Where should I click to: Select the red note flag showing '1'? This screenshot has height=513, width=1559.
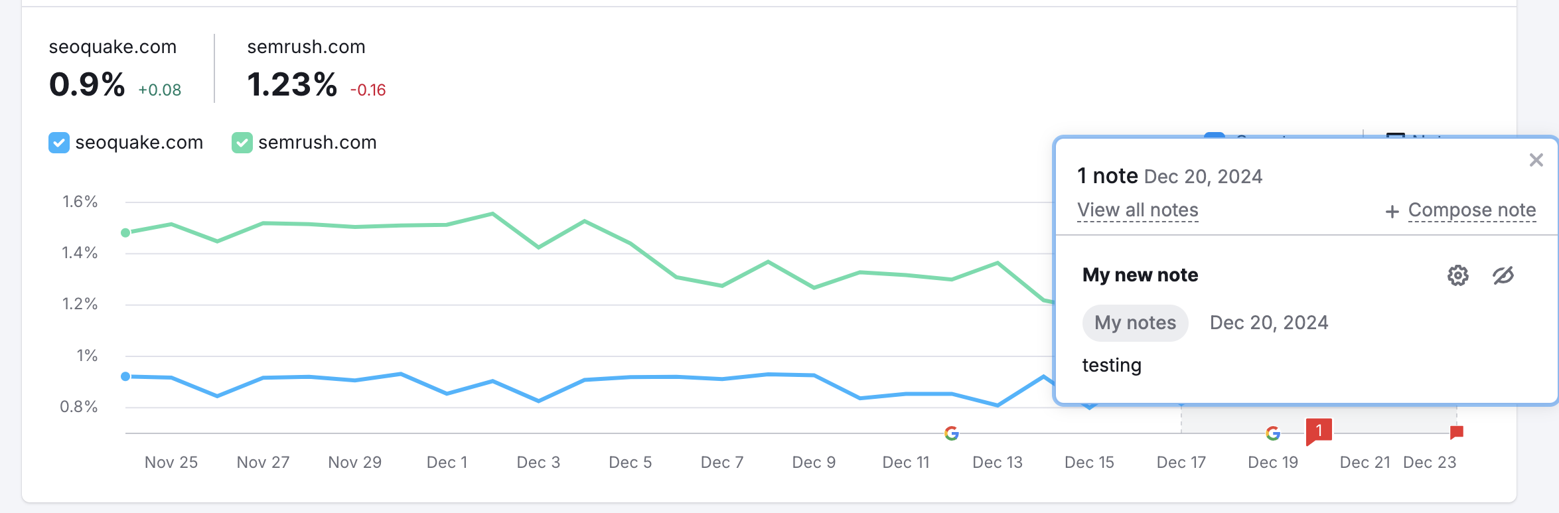pos(1319,429)
